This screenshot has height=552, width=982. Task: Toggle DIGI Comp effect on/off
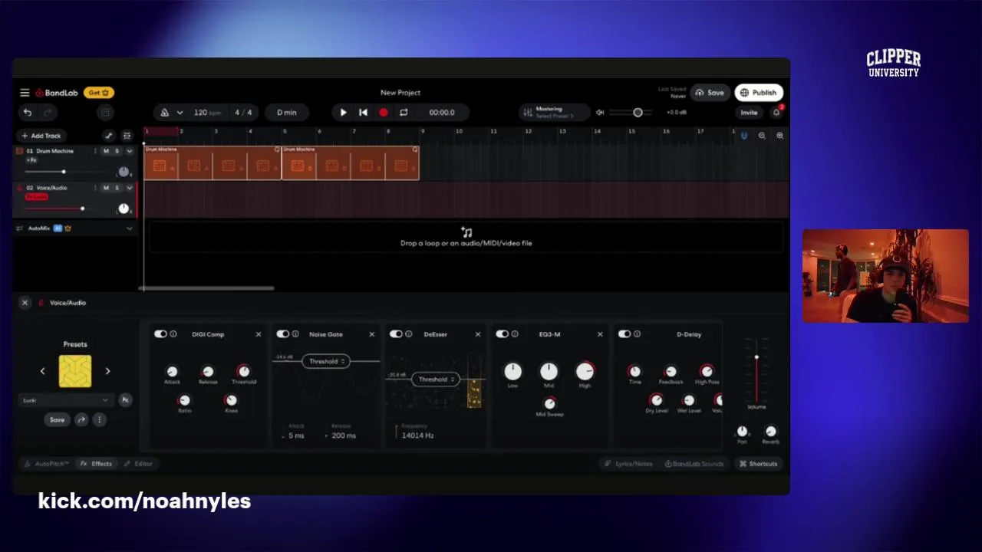click(160, 334)
